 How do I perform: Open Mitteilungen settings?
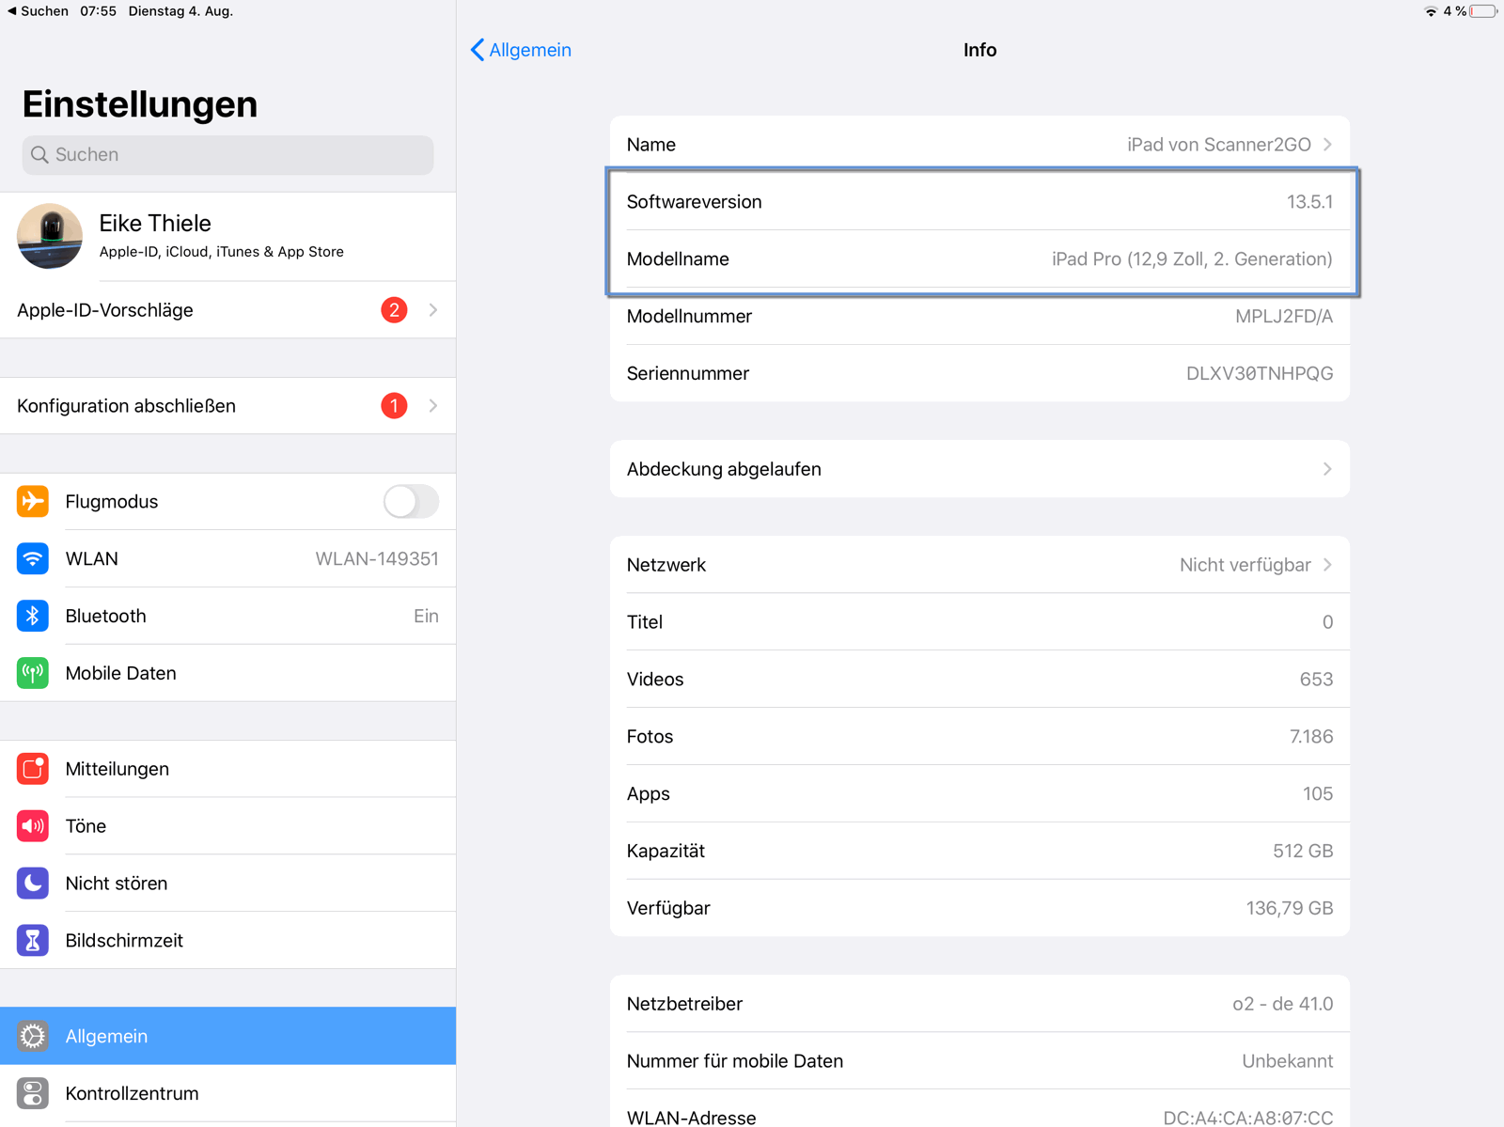click(227, 769)
